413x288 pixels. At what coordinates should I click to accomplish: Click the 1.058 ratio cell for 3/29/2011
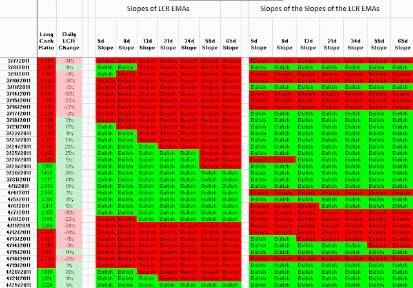coord(46,166)
